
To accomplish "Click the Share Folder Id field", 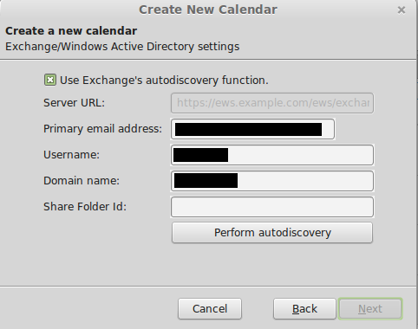I will pyautogui.click(x=272, y=207).
